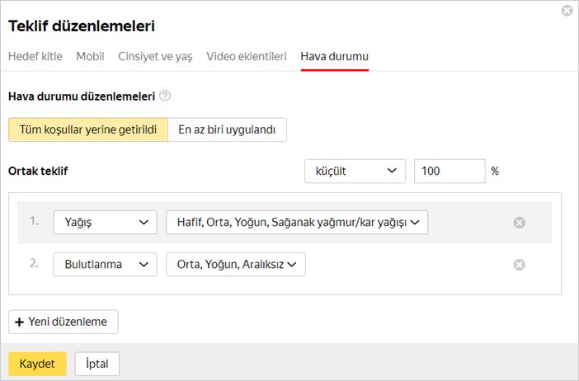Screen dimensions: 579x381
Task: Select the Hava durumu tab
Action: 334,56
